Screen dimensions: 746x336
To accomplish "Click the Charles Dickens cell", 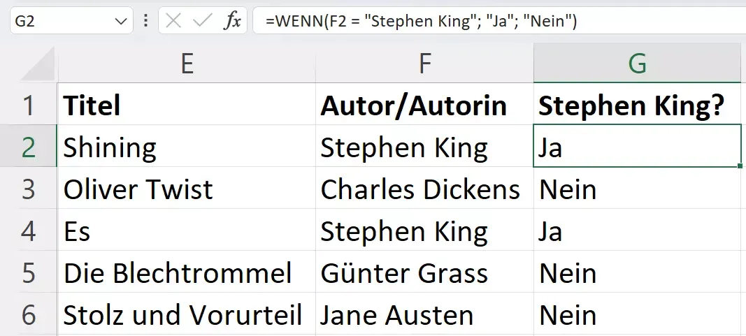I will [x=424, y=189].
